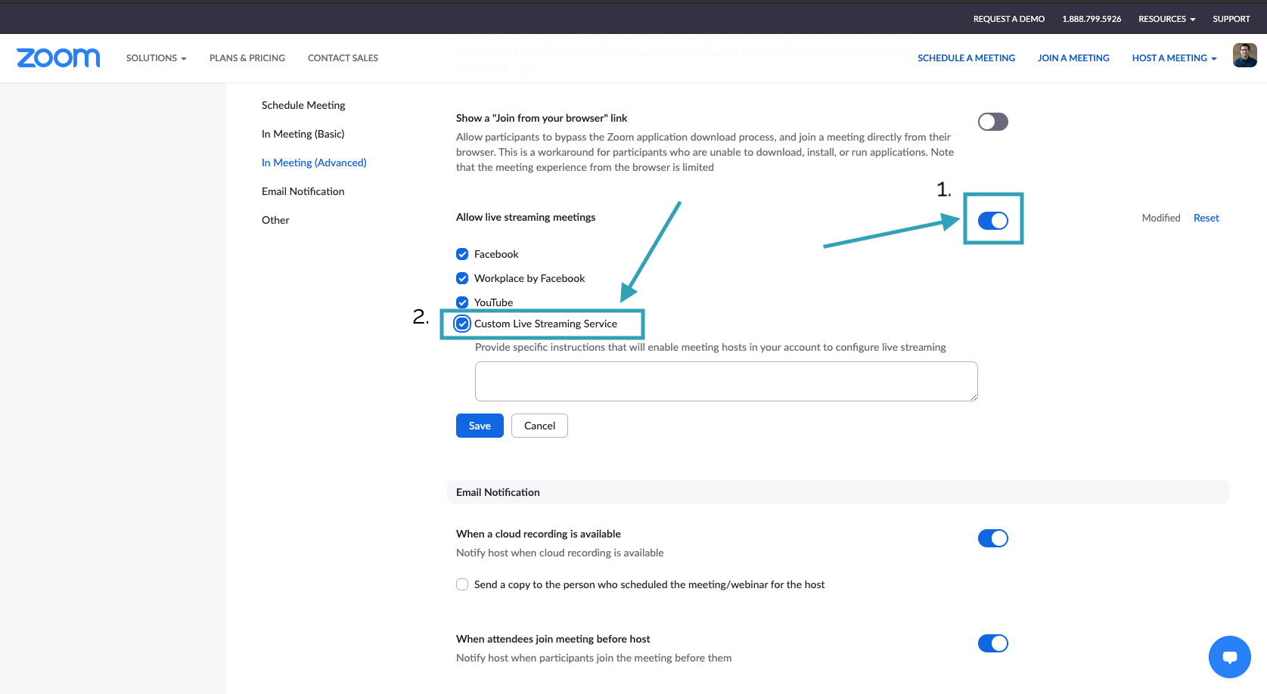This screenshot has height=694, width=1267.
Task: Toggle attendees join before host notification
Action: [x=992, y=643]
